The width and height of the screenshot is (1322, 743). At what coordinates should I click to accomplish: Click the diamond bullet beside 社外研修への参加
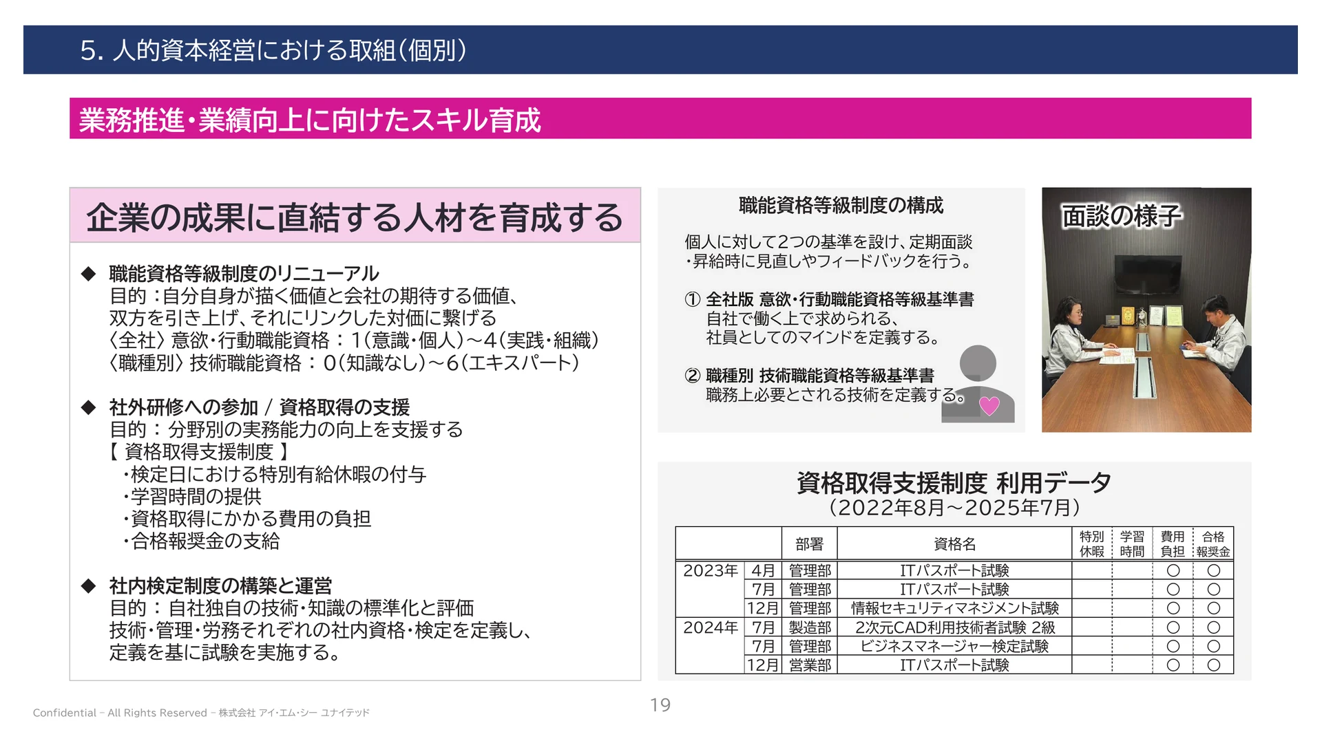click(88, 407)
